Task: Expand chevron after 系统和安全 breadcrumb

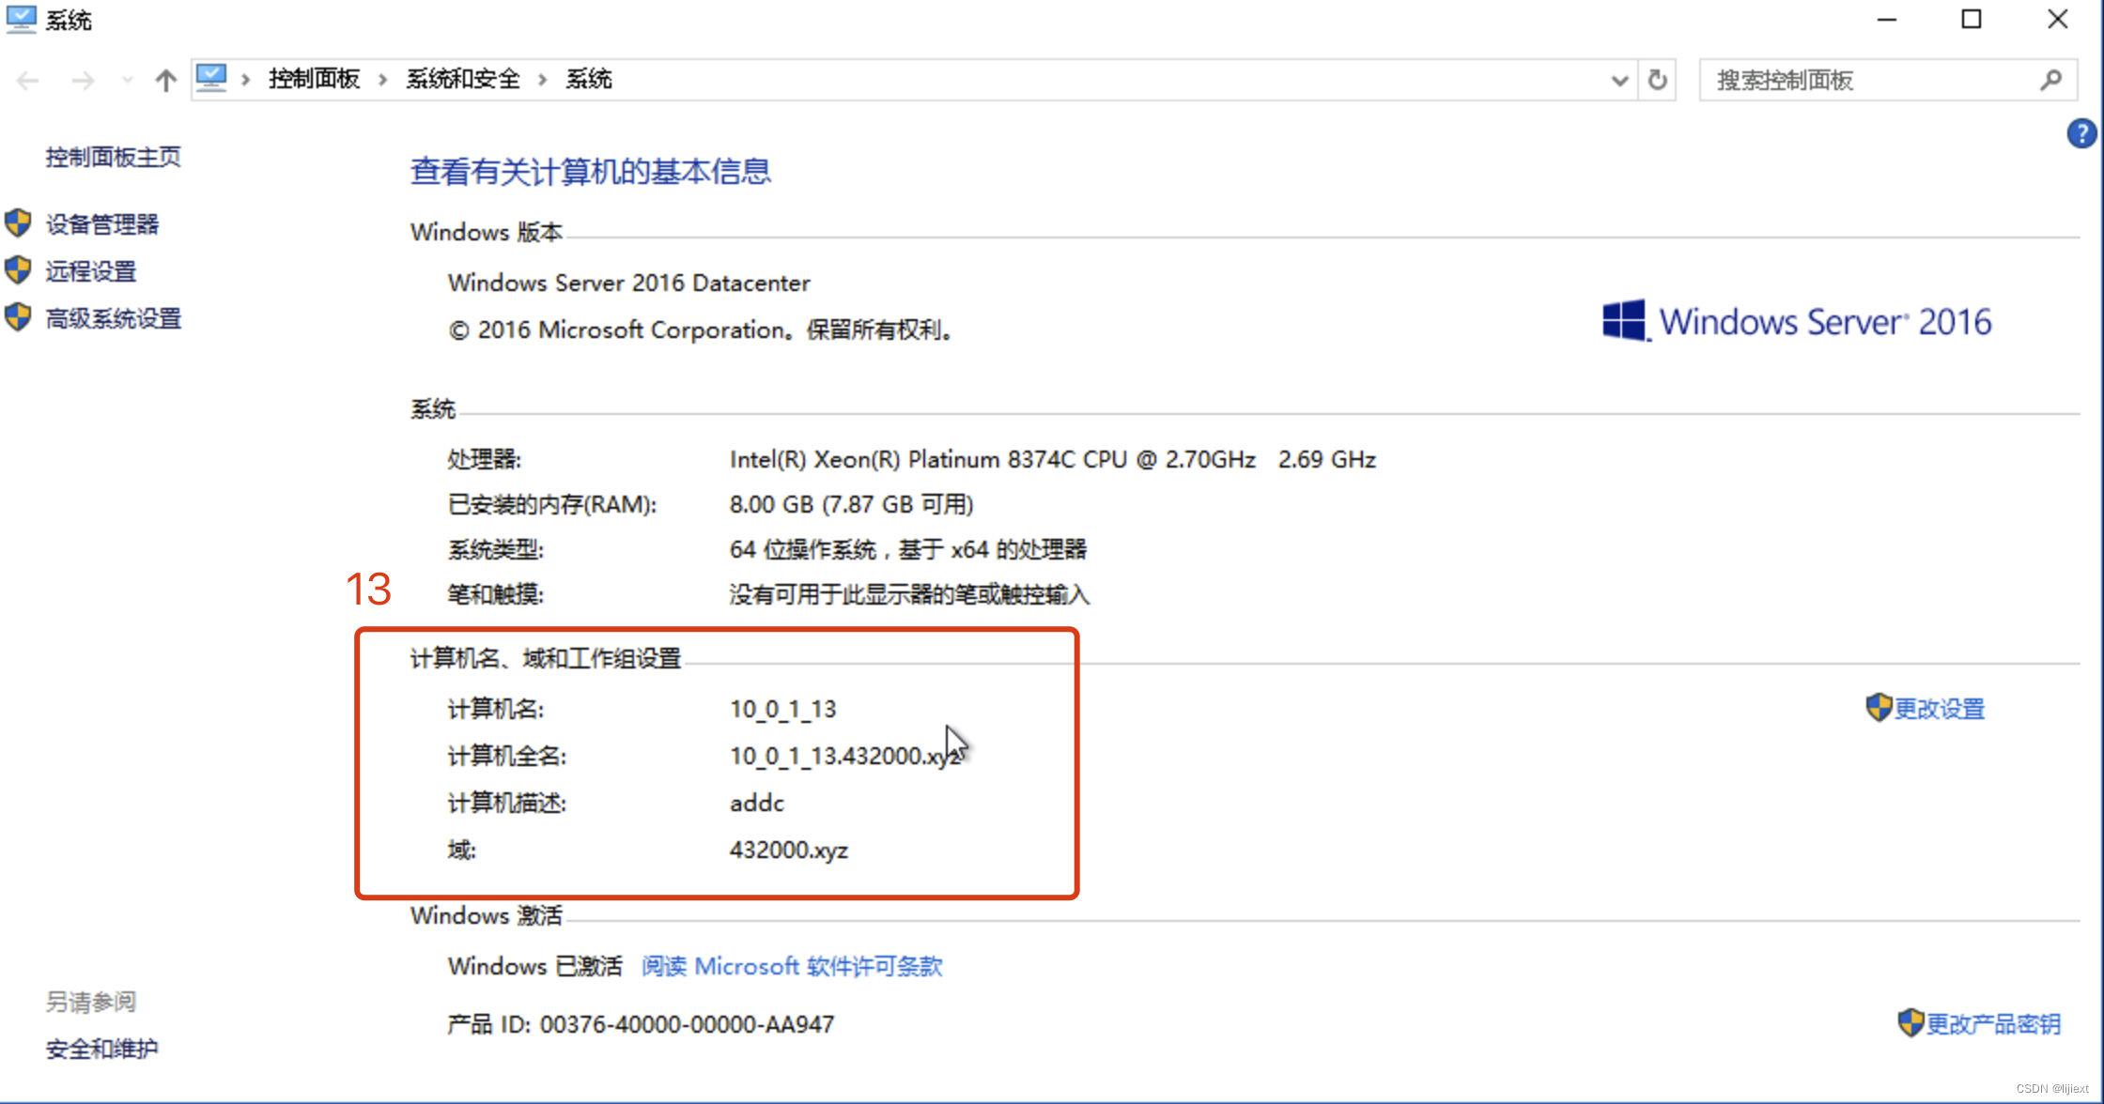Action: tap(543, 80)
